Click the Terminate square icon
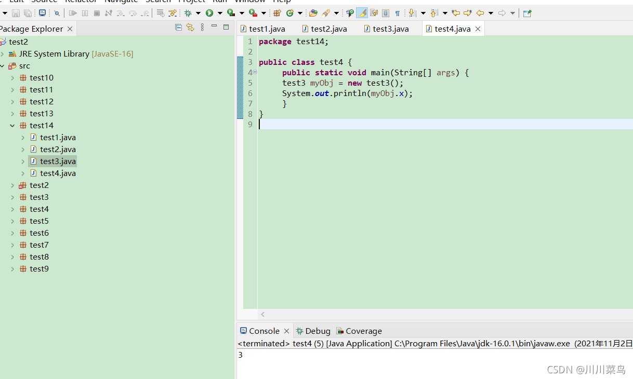 point(97,13)
